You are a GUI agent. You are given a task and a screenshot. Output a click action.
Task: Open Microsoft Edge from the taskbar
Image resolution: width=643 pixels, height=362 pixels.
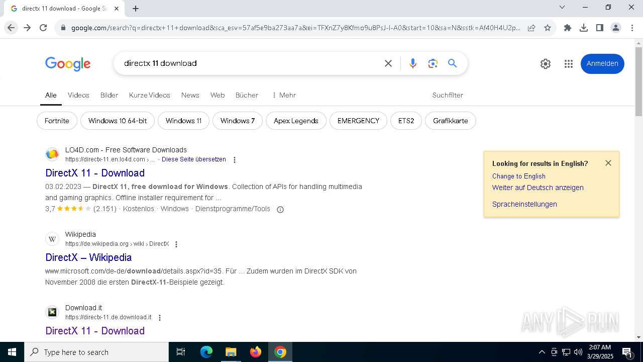pos(206,352)
